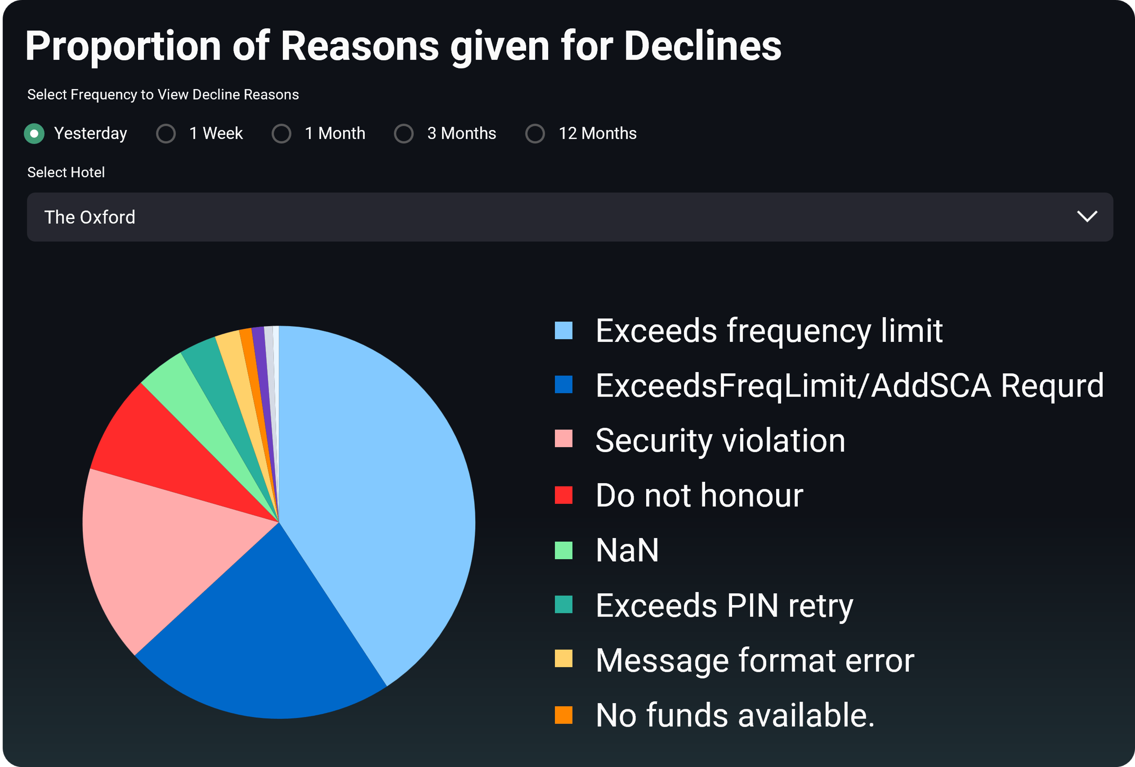The width and height of the screenshot is (1135, 767).
Task: Switch frequency to 3 Months
Action: 404,134
